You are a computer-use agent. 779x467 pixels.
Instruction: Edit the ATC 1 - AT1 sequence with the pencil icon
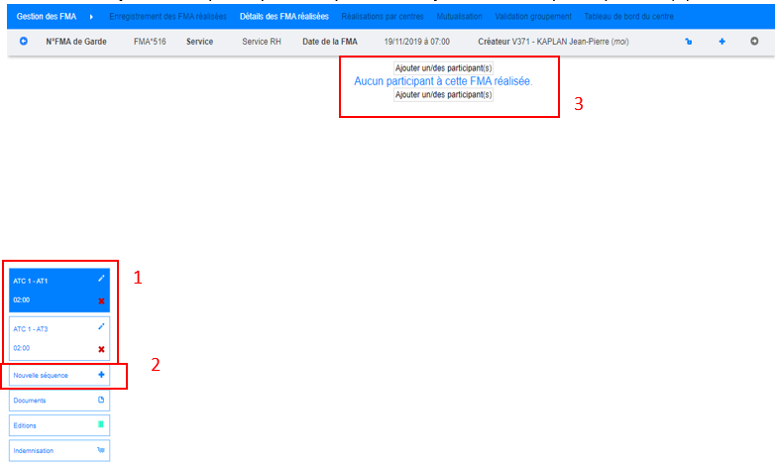click(x=101, y=280)
